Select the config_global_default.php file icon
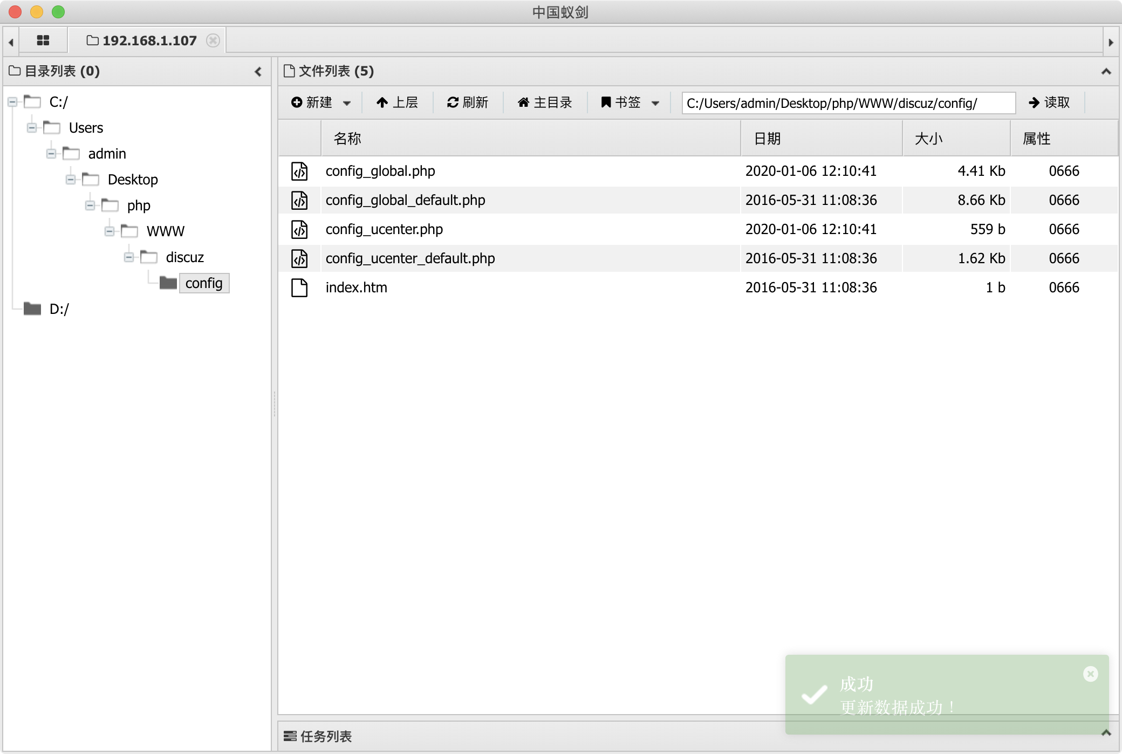The width and height of the screenshot is (1122, 754). [299, 200]
